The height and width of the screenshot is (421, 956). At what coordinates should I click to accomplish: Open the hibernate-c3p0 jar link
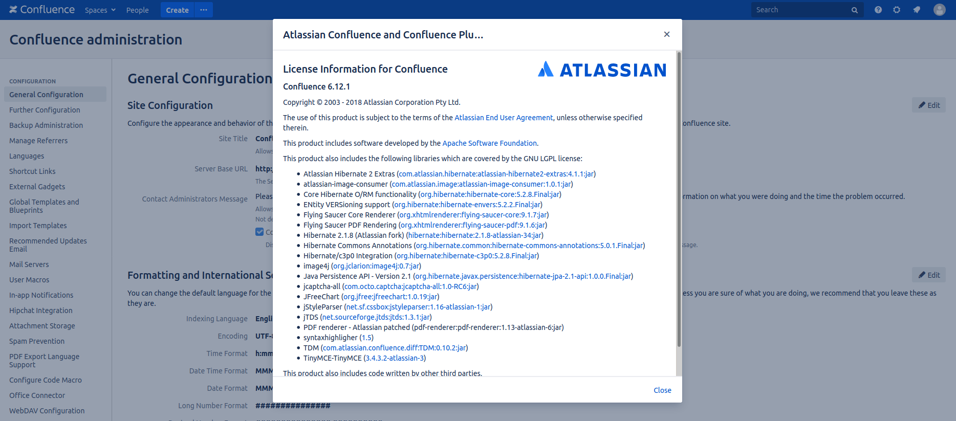(467, 256)
